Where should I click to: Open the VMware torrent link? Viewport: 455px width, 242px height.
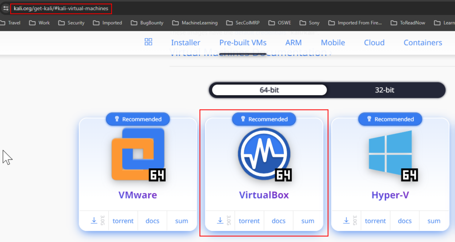[x=123, y=221]
